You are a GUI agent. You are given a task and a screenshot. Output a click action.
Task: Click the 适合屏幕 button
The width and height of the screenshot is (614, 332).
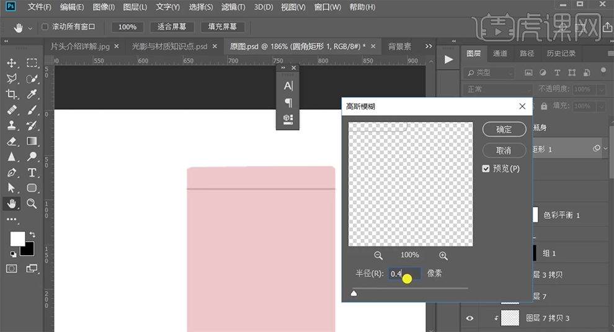[x=172, y=27]
